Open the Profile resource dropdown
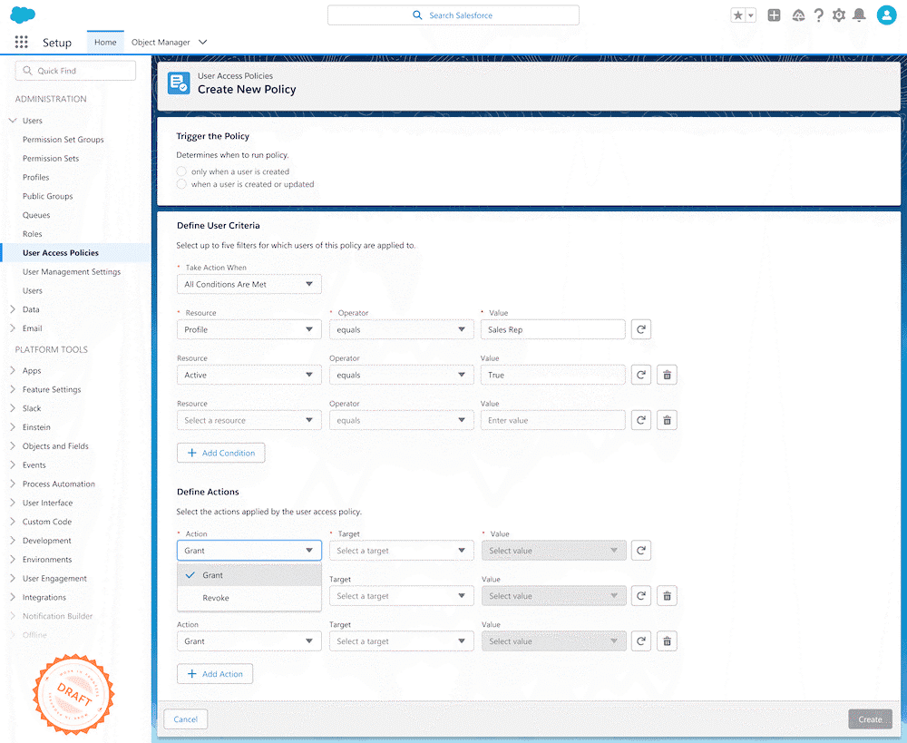Screen dimensions: 907x743 [249, 329]
